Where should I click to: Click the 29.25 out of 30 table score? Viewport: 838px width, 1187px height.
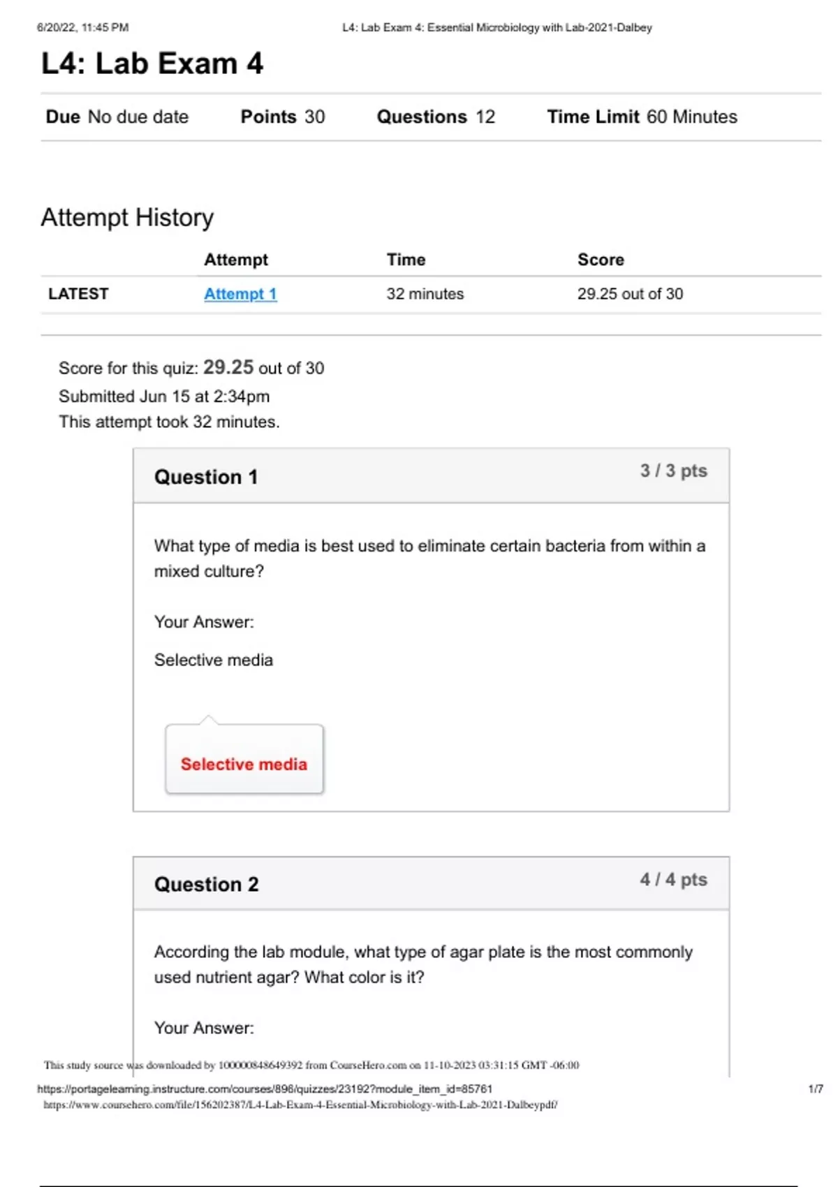click(630, 294)
